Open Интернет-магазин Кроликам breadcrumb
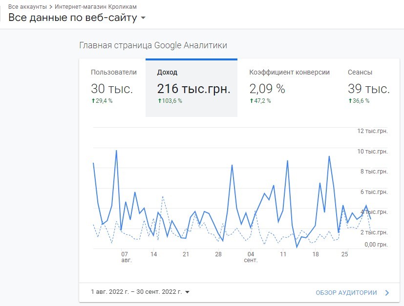The image size is (404, 306). (x=96, y=7)
